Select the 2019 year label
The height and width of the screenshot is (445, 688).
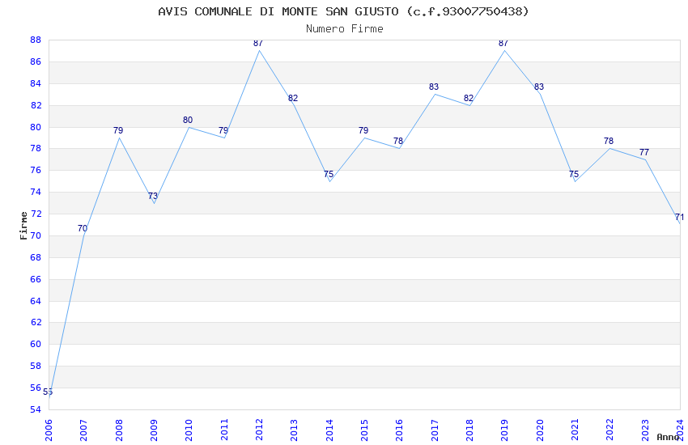[x=504, y=430]
